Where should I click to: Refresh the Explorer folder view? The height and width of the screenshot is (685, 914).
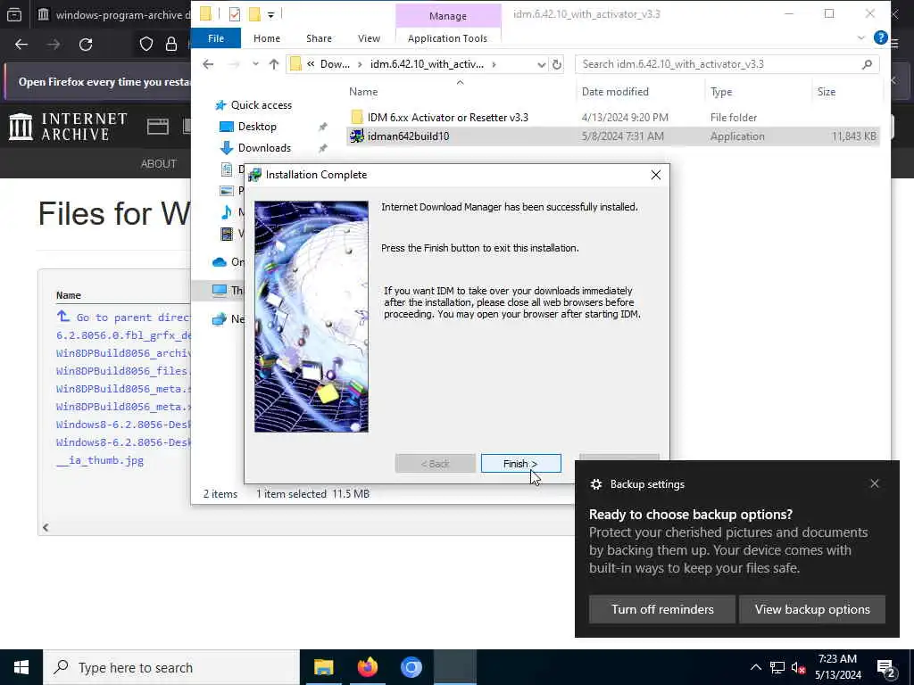click(x=557, y=64)
